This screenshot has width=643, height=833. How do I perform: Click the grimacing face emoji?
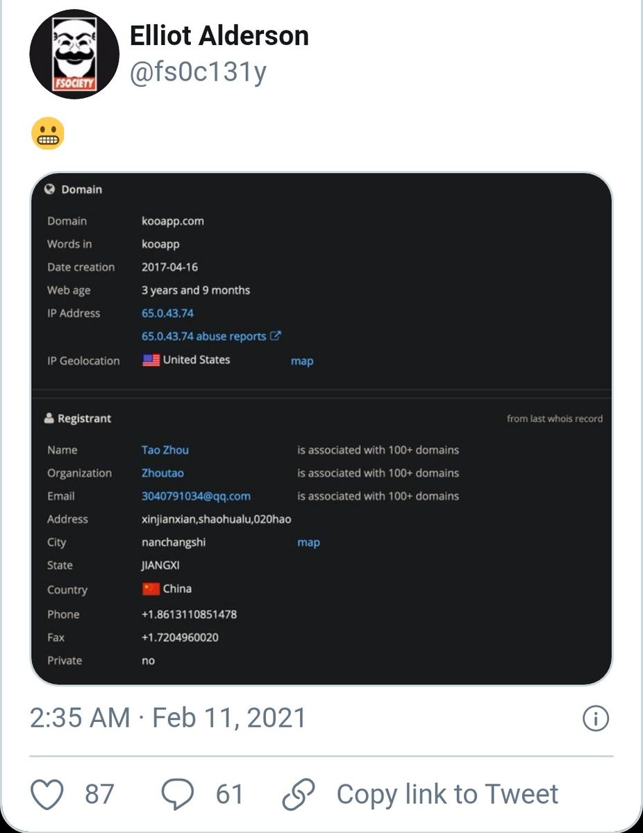(48, 133)
